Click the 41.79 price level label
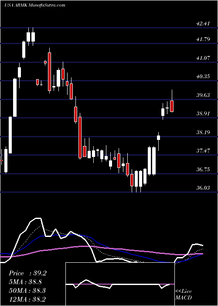This screenshot has width=218, height=306. (203, 39)
